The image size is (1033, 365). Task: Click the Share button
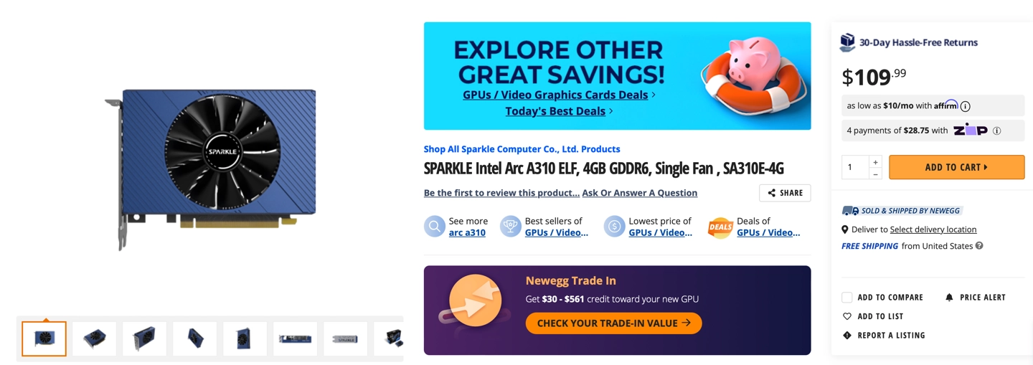(x=785, y=193)
